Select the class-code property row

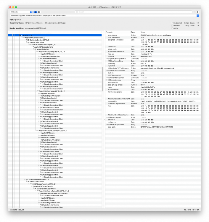pos(153,49)
